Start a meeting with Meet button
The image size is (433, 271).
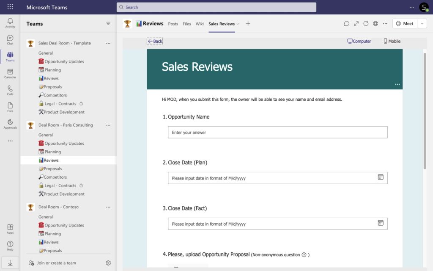[x=405, y=24]
